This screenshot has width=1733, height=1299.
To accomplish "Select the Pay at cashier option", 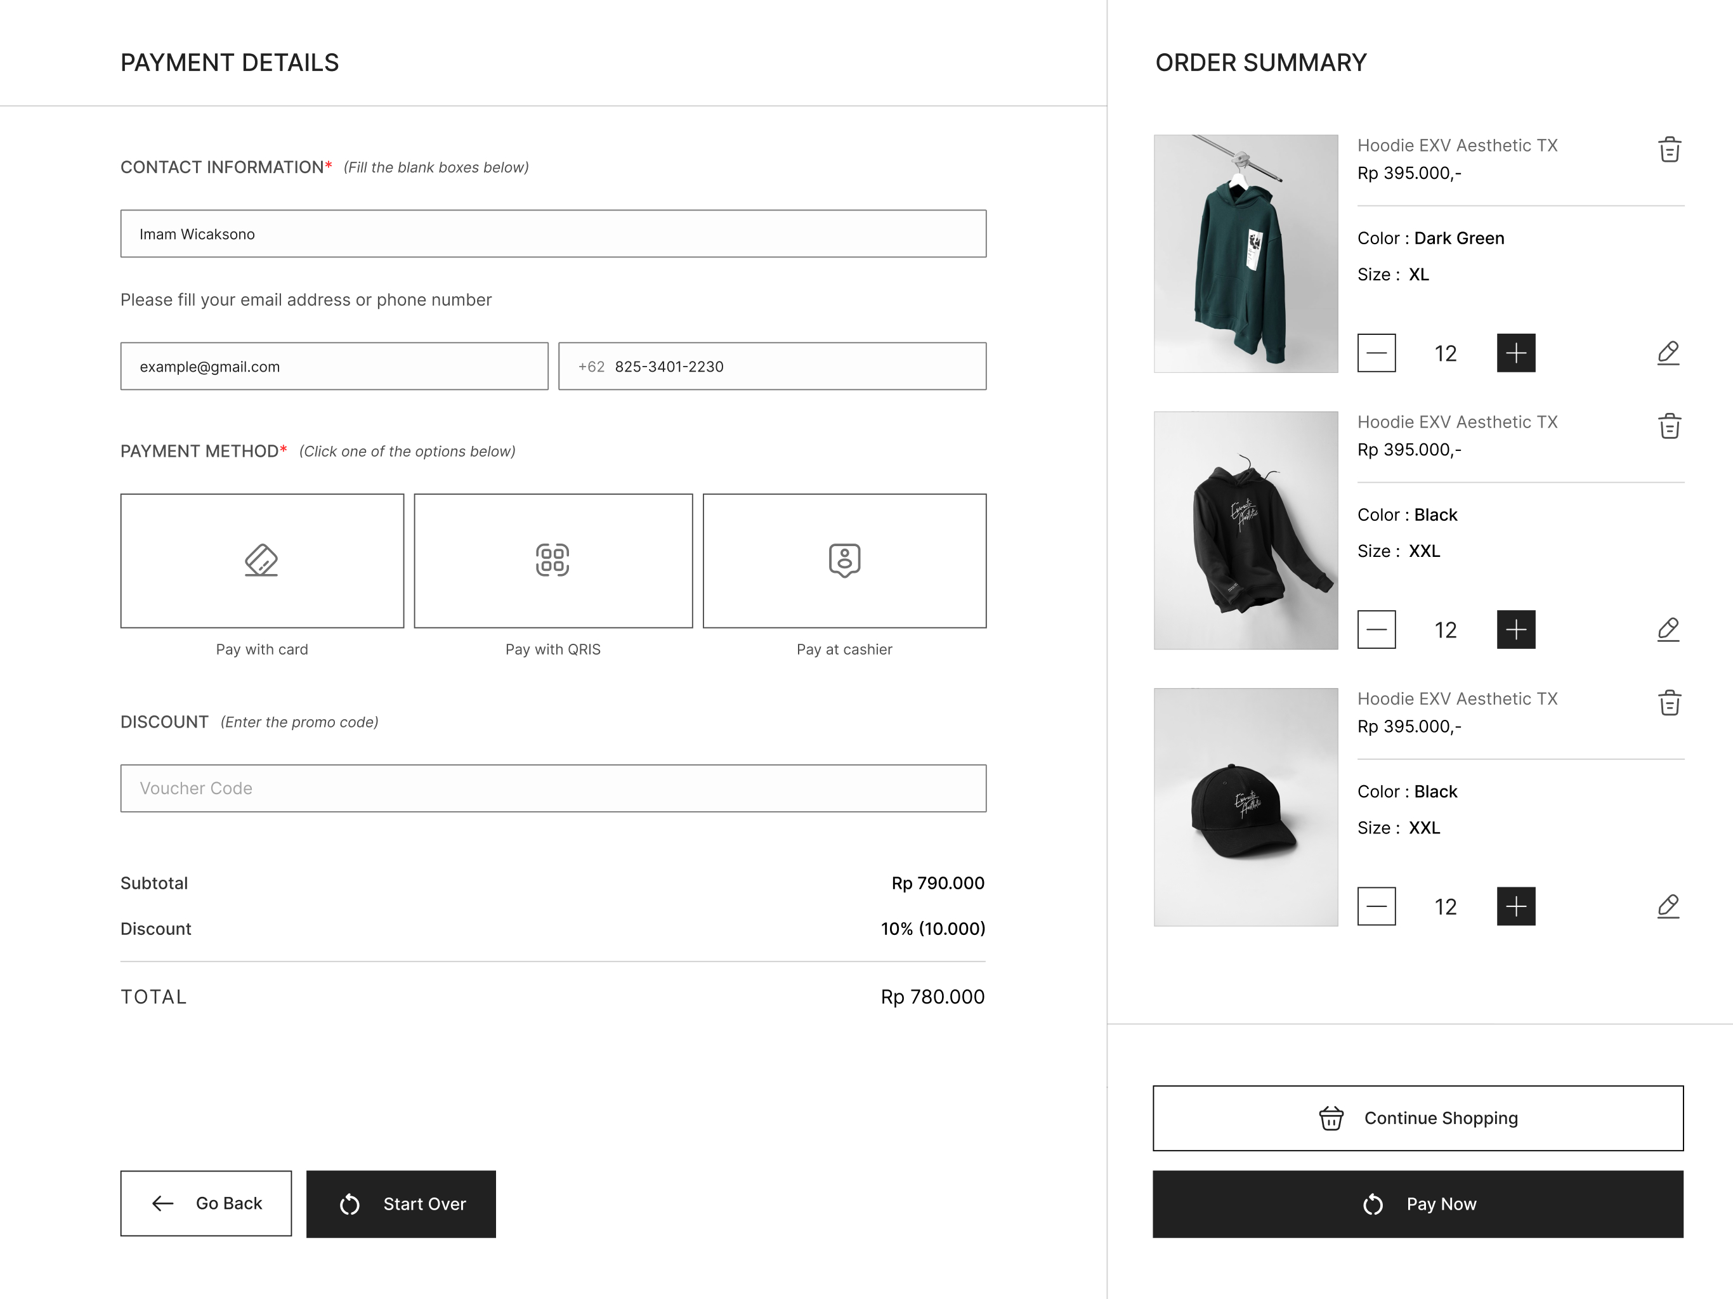I will click(x=844, y=561).
